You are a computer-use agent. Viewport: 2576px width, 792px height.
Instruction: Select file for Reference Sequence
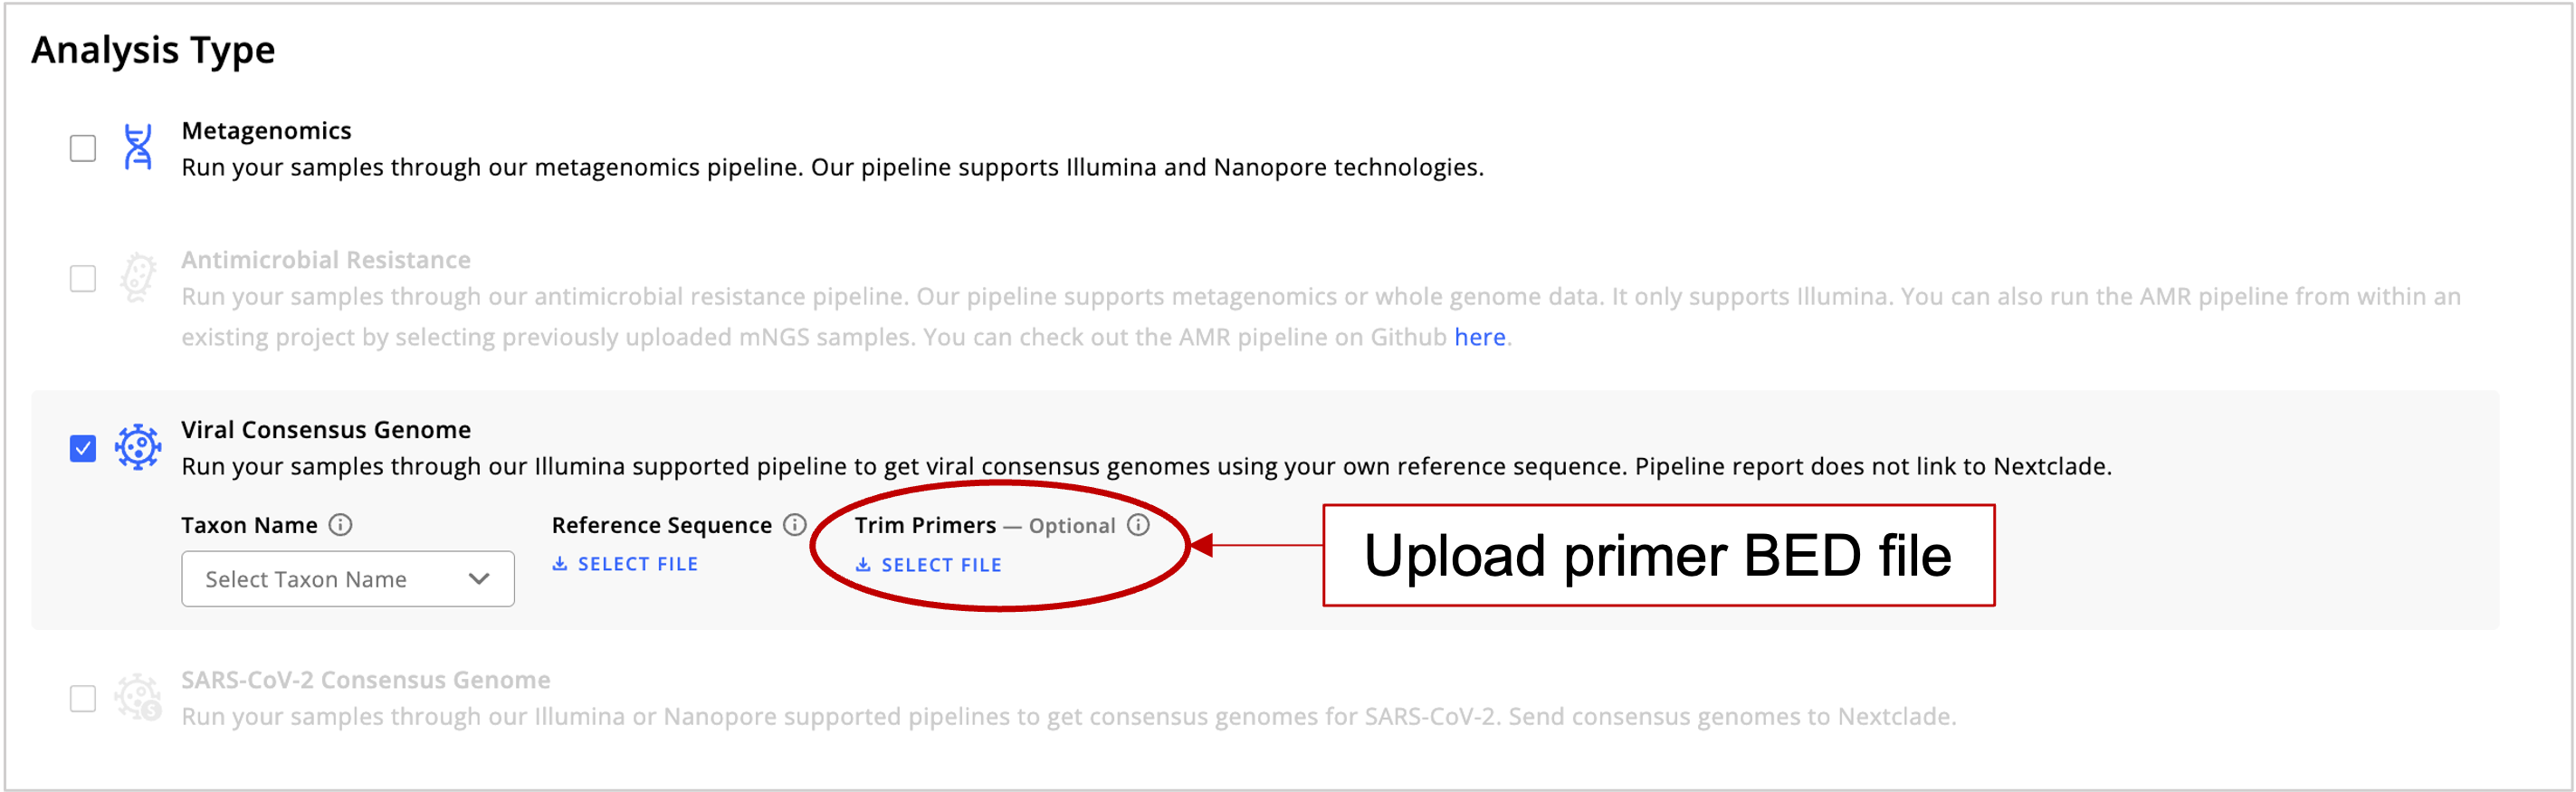tap(625, 564)
